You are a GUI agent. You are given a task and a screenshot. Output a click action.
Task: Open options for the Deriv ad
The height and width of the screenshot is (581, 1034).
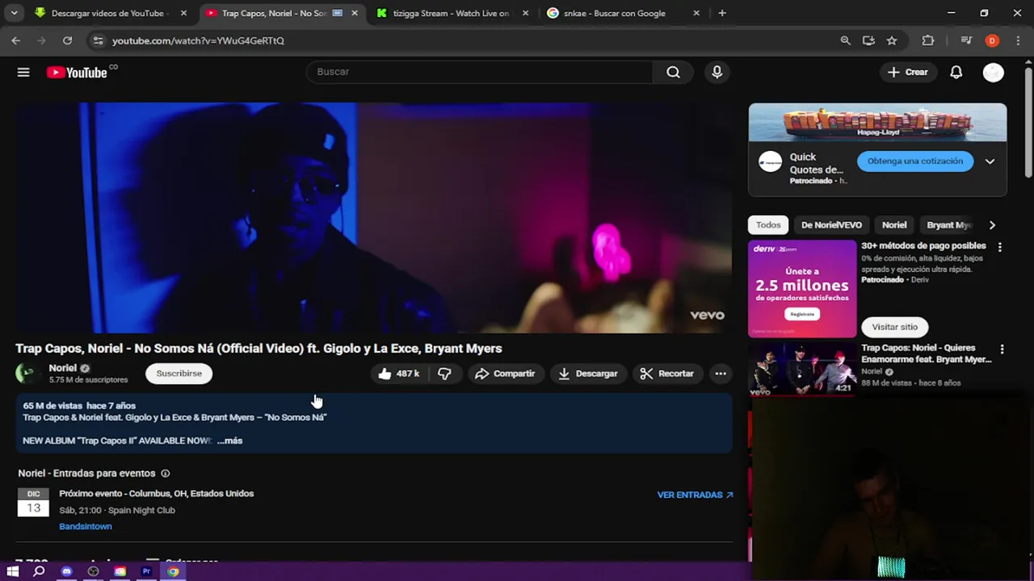tap(1000, 247)
